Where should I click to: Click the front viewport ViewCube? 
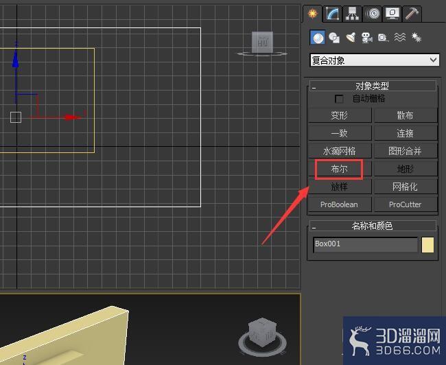point(262,43)
